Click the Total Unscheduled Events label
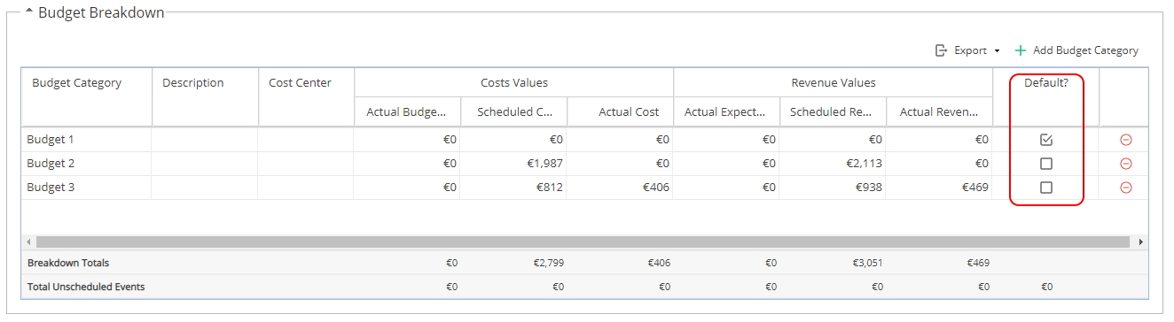Image resolution: width=1174 pixels, height=322 pixels. (x=86, y=287)
